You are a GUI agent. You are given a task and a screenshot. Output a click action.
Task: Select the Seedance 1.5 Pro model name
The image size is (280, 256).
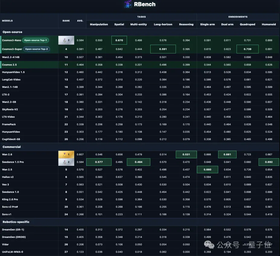pyautogui.click(x=13, y=162)
